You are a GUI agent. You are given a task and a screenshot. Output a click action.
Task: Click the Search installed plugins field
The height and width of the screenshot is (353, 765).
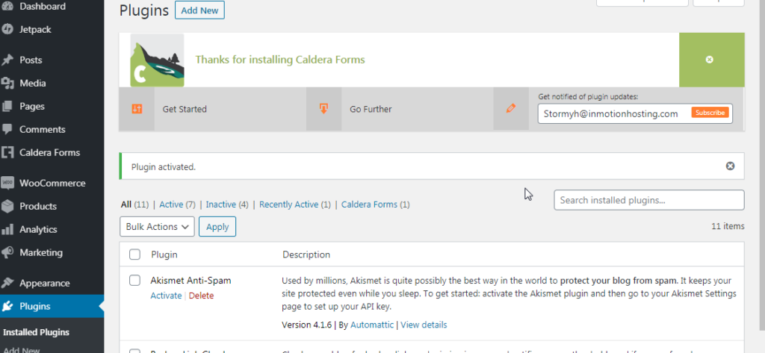648,200
